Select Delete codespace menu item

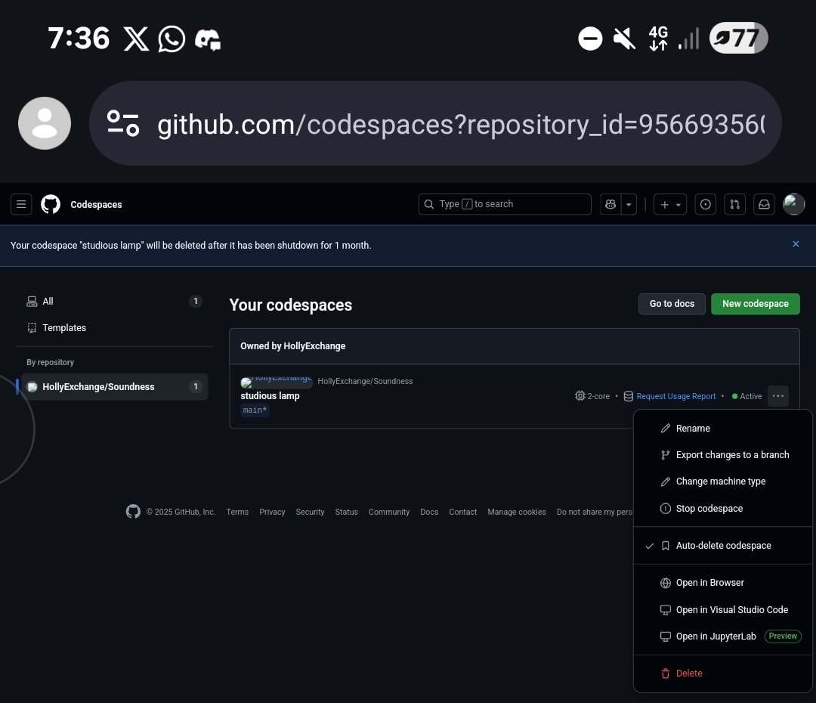pyautogui.click(x=723, y=673)
